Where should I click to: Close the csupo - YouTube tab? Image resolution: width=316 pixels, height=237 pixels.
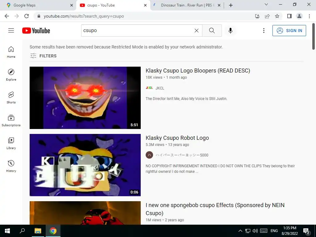coord(145,5)
